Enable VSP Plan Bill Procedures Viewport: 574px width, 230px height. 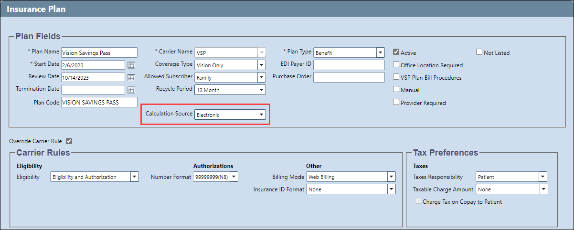396,77
